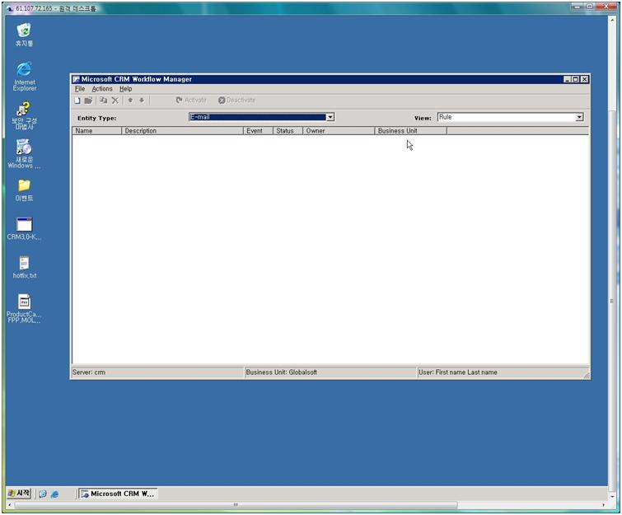
Task: Click the Server: crm status text
Action: click(89, 372)
